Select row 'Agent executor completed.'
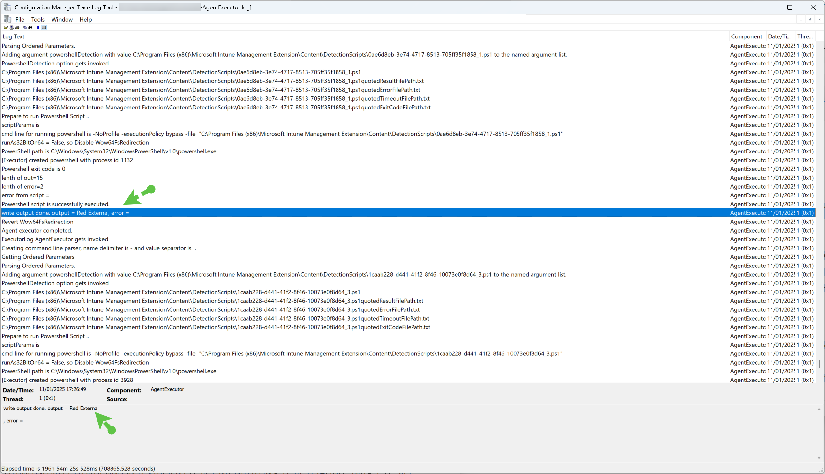The height and width of the screenshot is (474, 825). coord(408,230)
